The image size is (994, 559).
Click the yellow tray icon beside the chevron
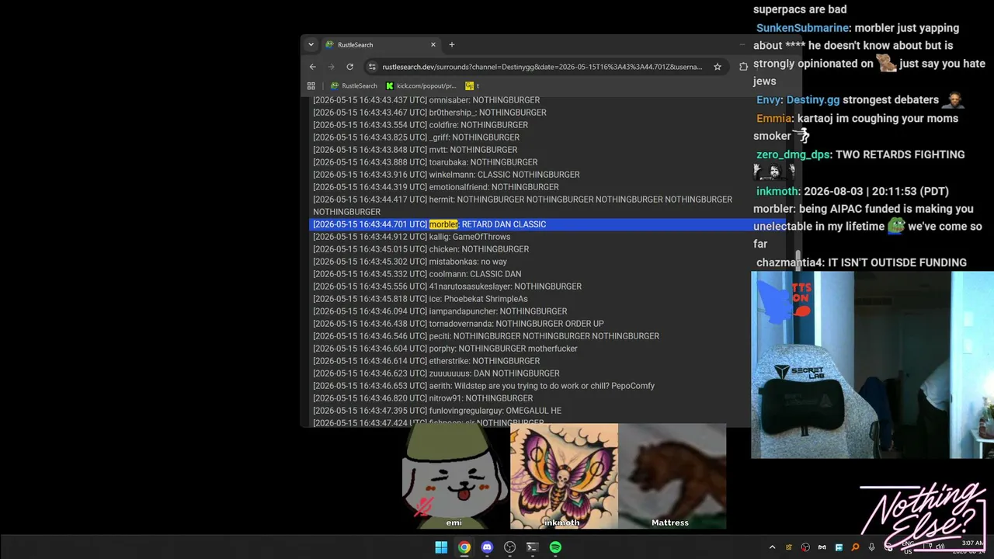click(x=789, y=547)
